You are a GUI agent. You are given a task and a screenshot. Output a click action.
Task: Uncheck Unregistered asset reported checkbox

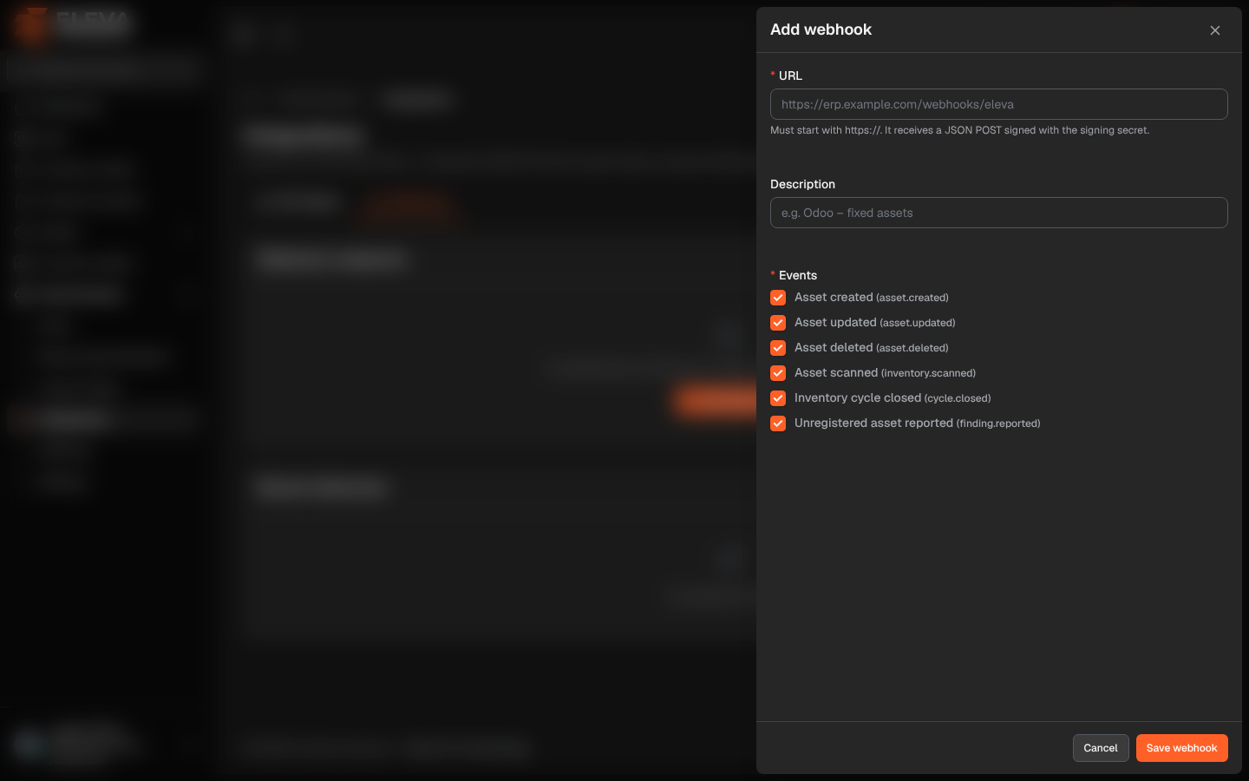pos(778,423)
